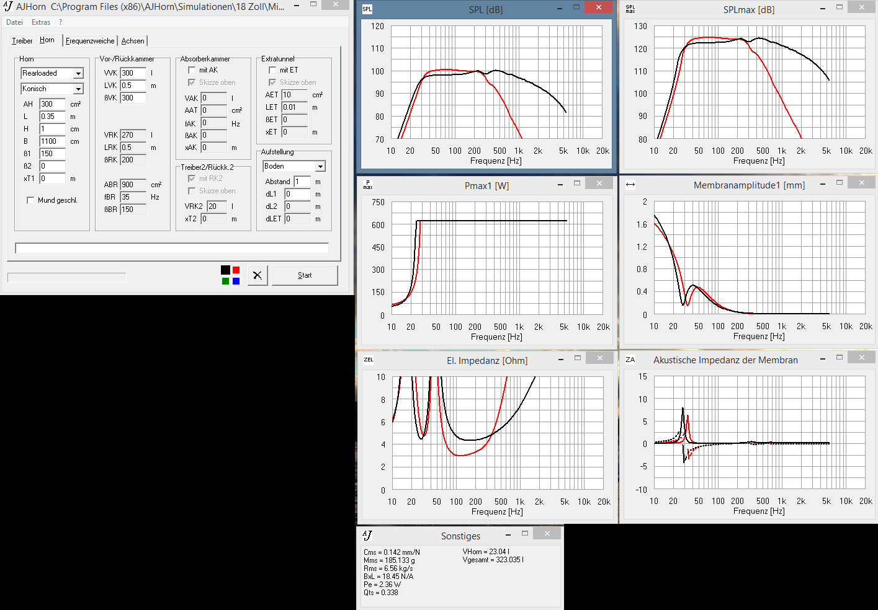This screenshot has width=878, height=610.
Task: Toggle the 'mit ET' Extratunnel checkbox
Action: [272, 70]
